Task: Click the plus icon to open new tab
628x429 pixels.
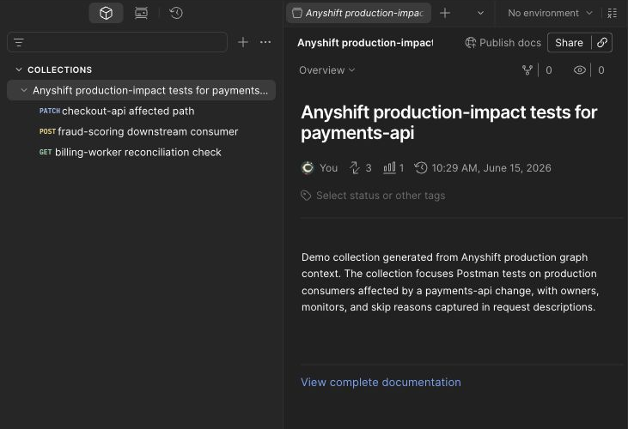Action: (x=444, y=13)
